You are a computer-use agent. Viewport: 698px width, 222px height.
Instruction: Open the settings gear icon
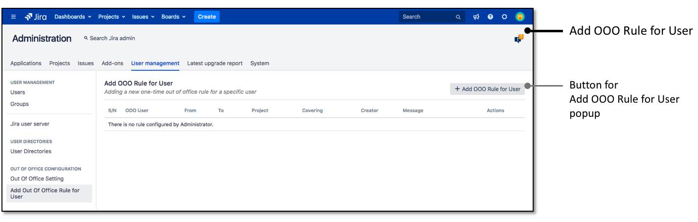(x=504, y=17)
